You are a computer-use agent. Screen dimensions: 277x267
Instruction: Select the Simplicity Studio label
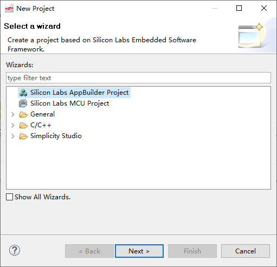pyautogui.click(x=56, y=136)
